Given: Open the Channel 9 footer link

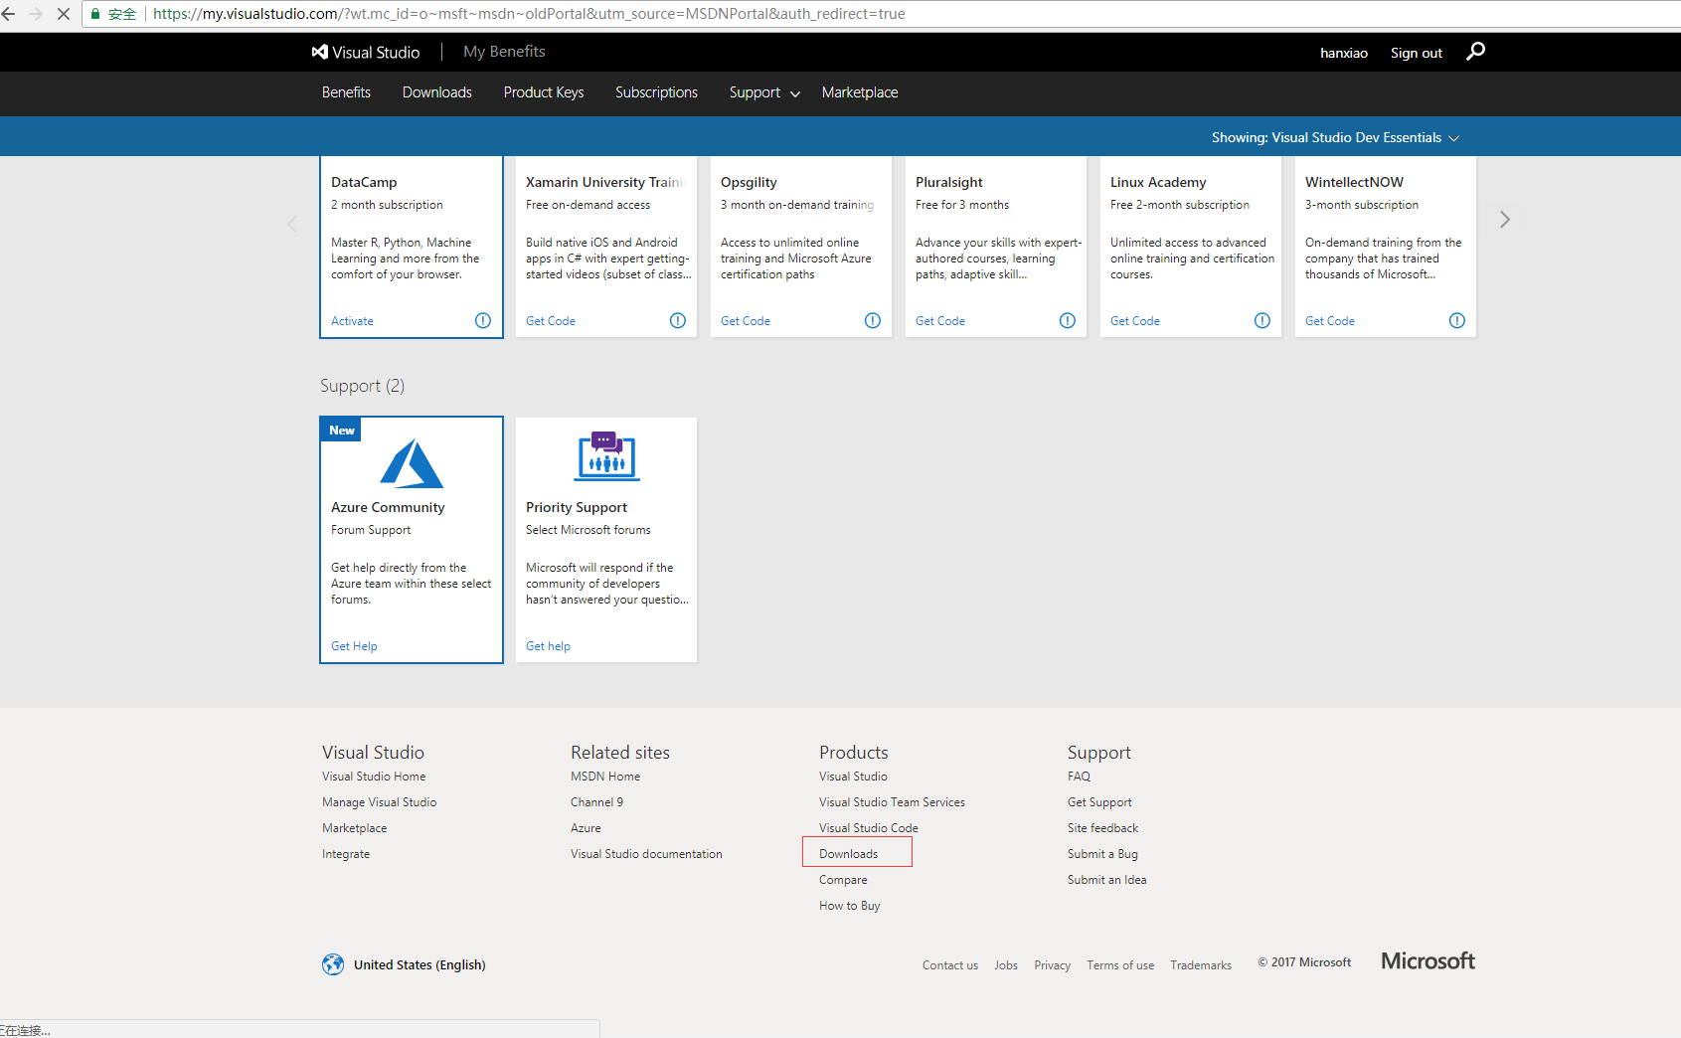Looking at the screenshot, I should 596,802.
